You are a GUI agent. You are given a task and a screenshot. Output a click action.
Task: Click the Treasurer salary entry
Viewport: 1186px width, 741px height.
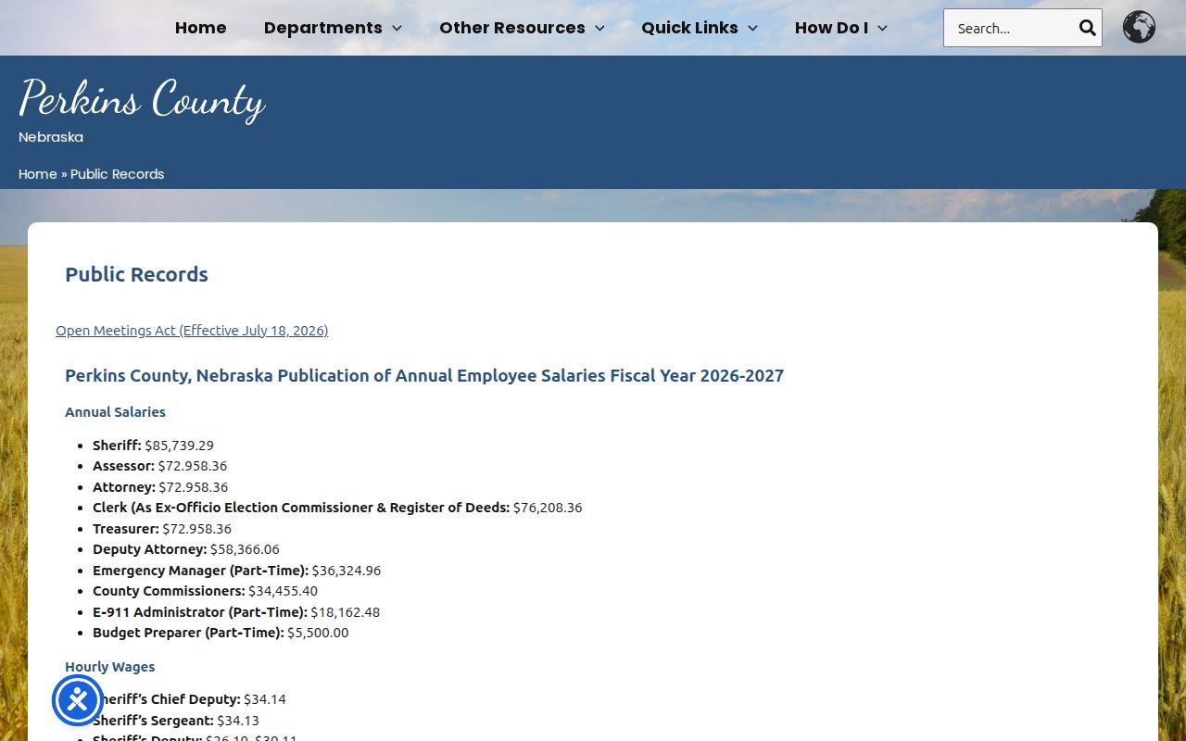162,529
